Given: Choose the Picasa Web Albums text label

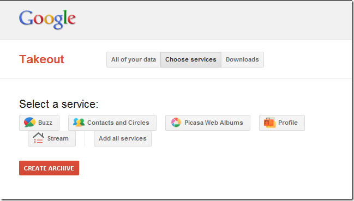Looking at the screenshot, I should (214, 123).
